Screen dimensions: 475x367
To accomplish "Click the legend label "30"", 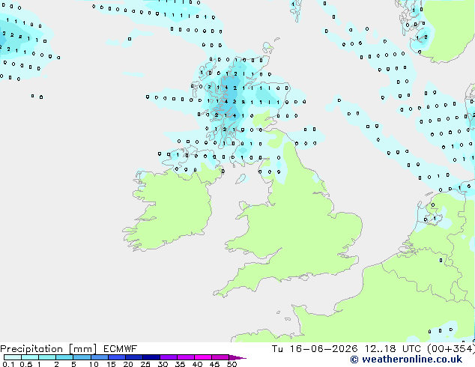I will pos(163,364).
